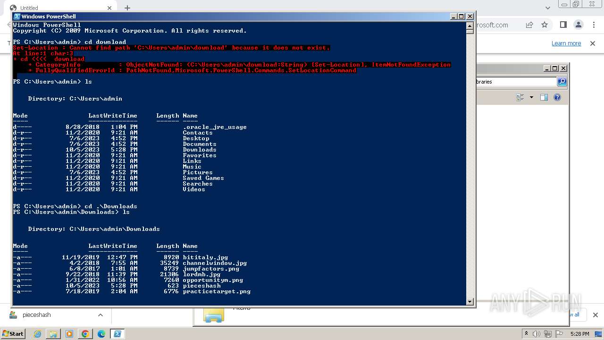Select the Libraries folder icon in Explorer

pos(213,315)
